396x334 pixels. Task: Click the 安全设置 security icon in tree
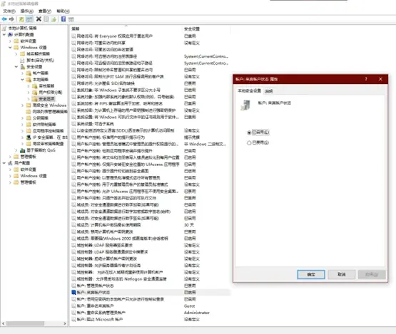(x=23, y=66)
